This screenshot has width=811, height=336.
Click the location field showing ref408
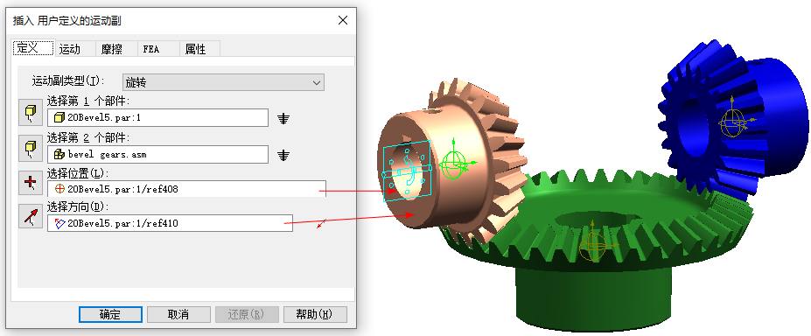click(186, 189)
